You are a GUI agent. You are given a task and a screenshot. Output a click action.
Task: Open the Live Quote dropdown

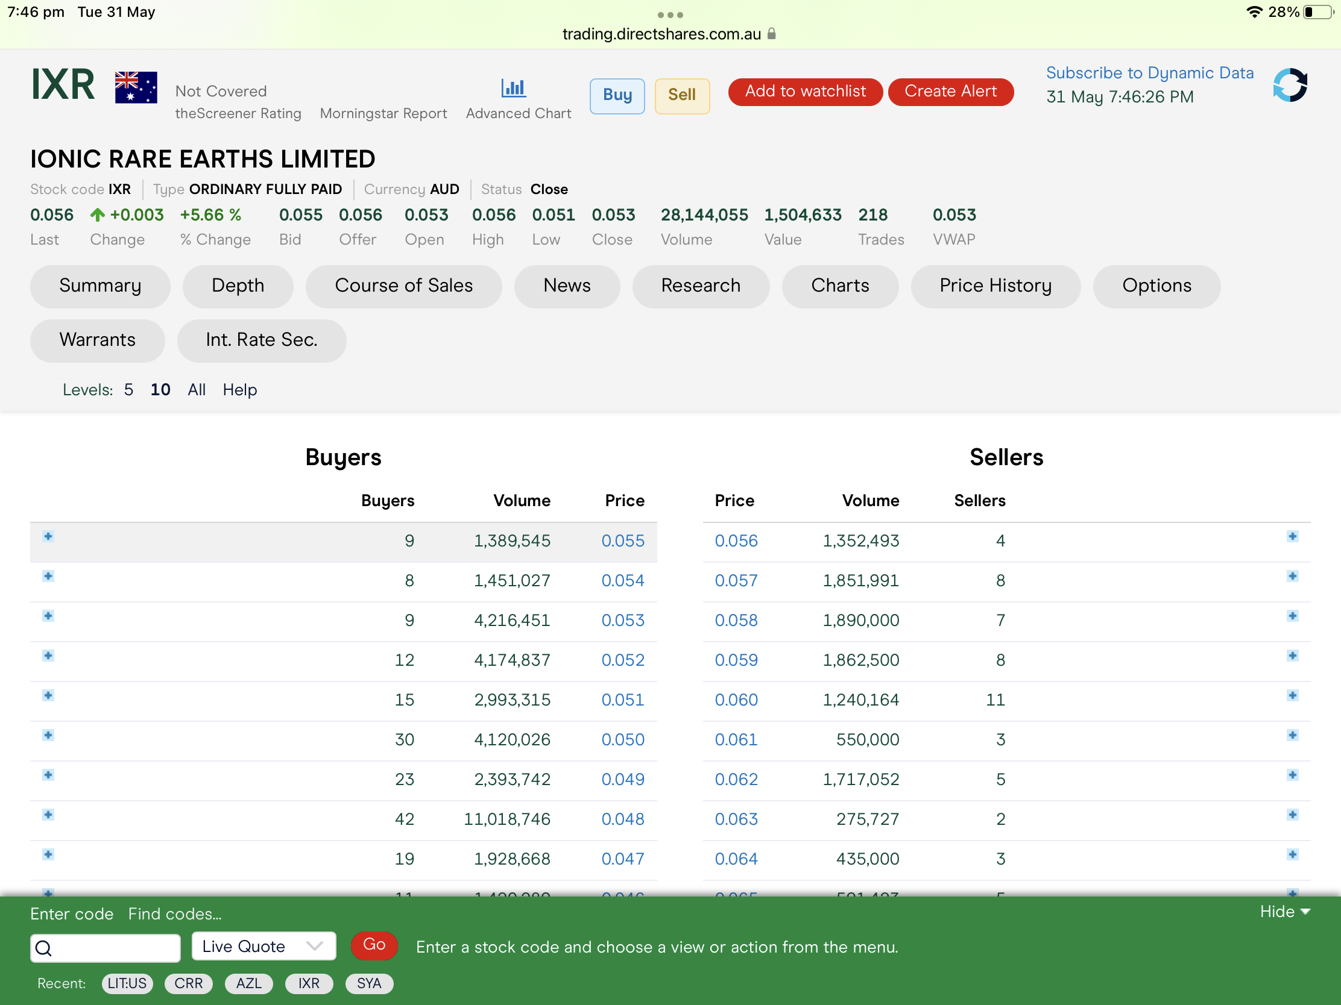pyautogui.click(x=263, y=946)
